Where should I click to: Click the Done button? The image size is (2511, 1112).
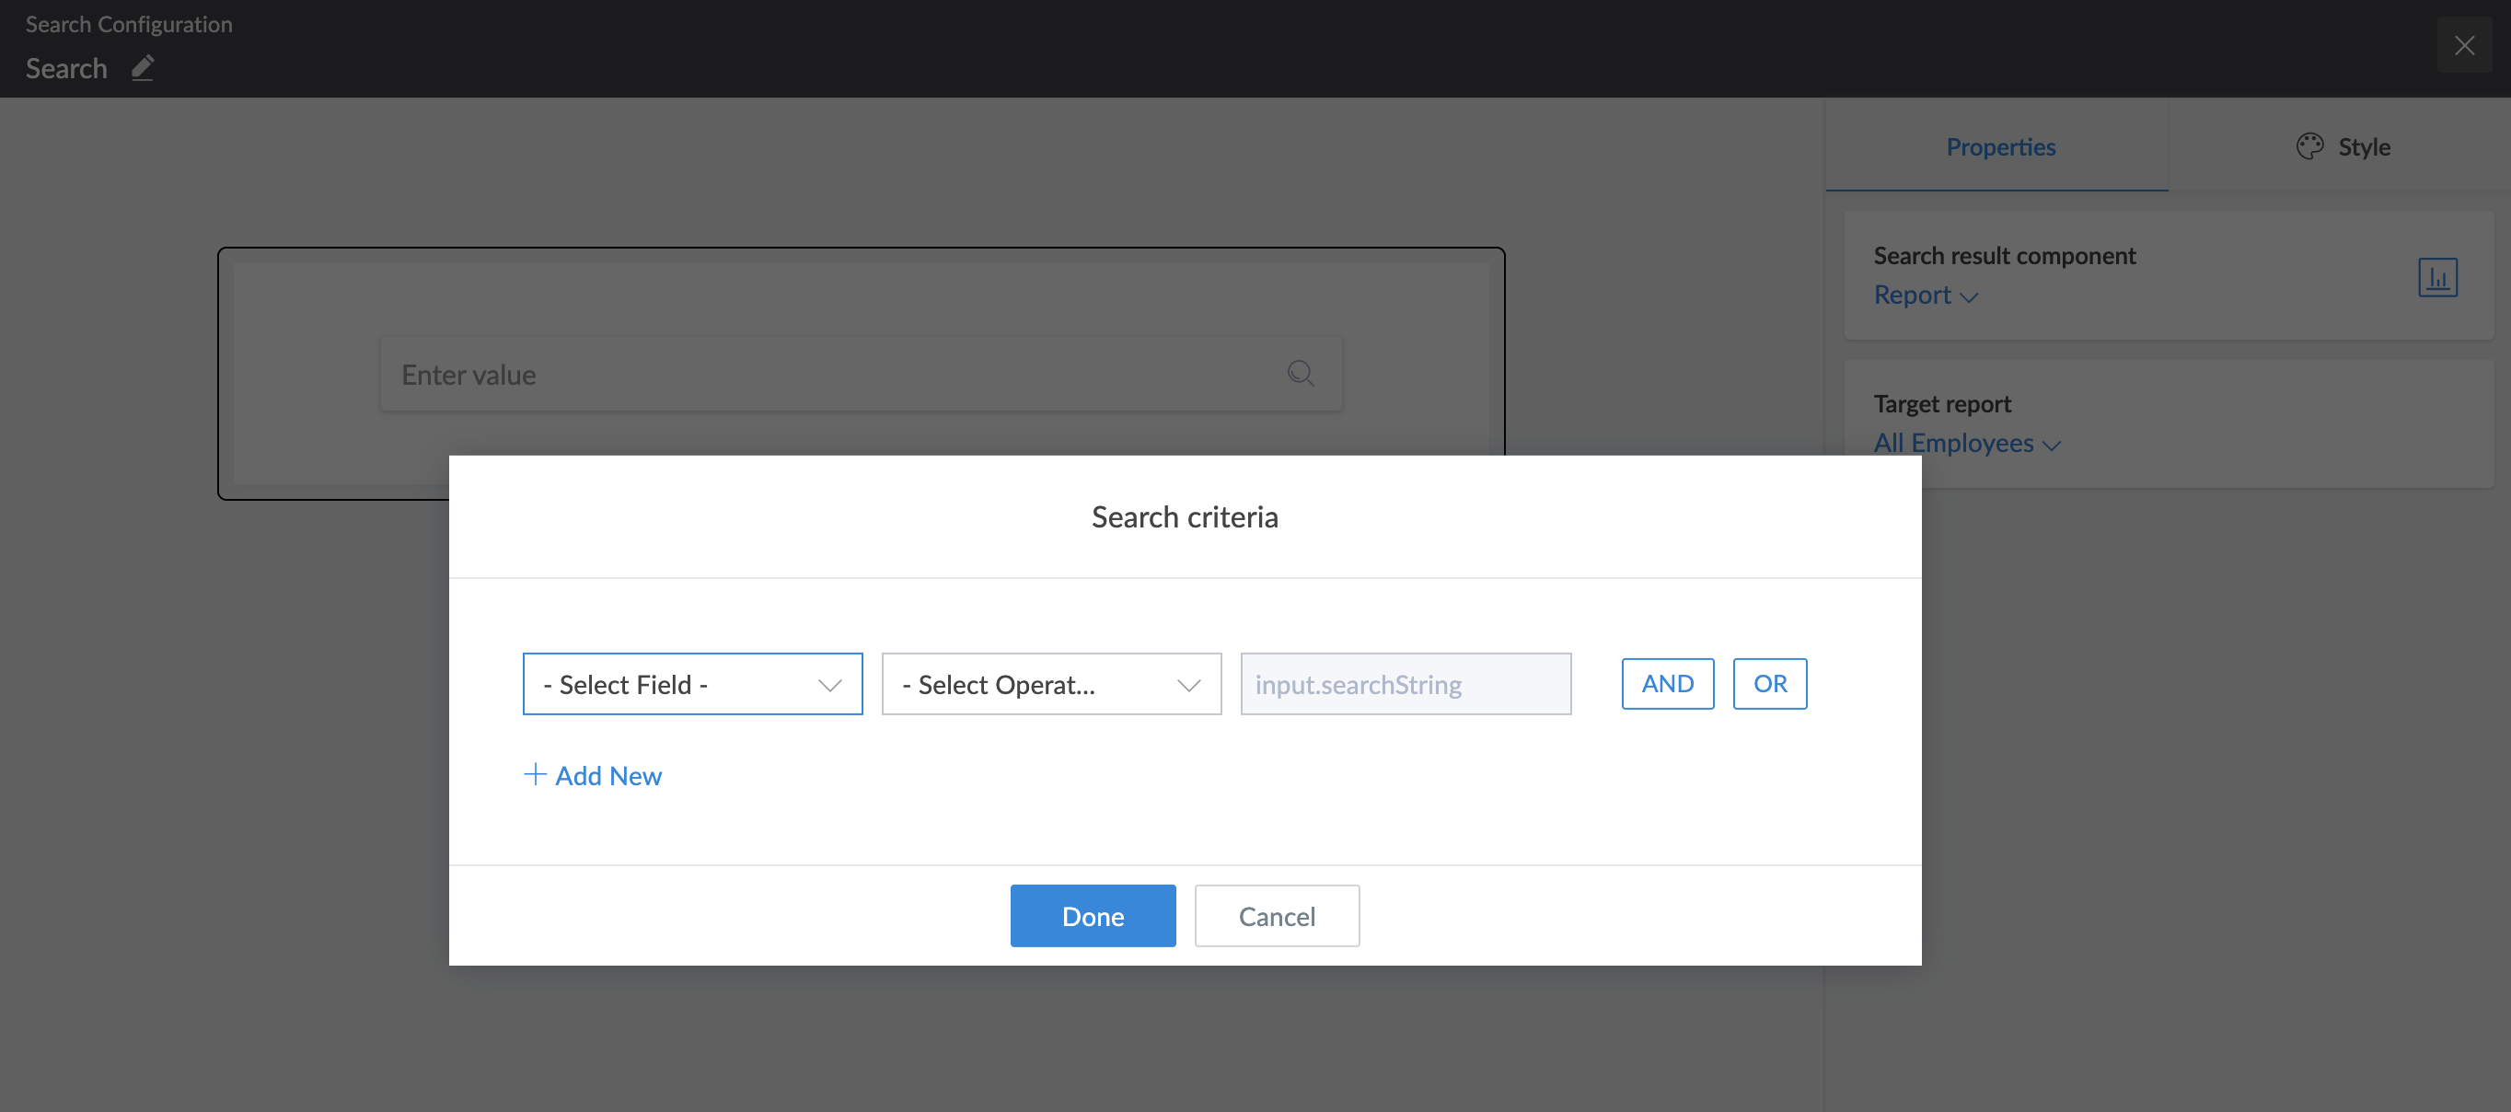click(1093, 916)
